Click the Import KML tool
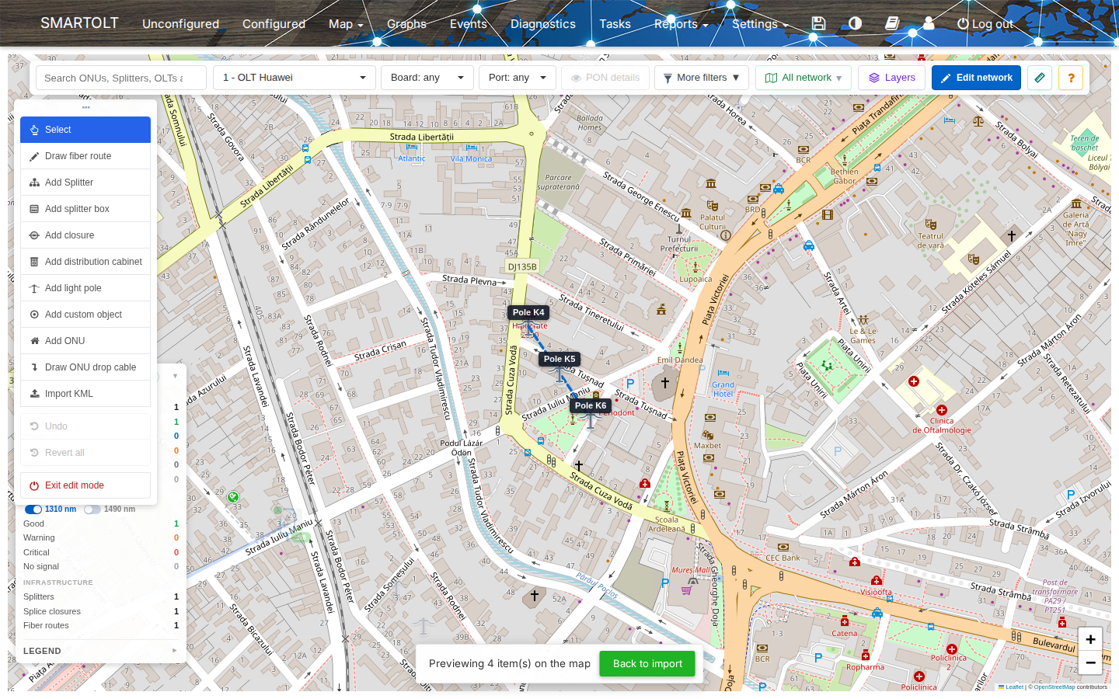The width and height of the screenshot is (1119, 699). click(85, 394)
